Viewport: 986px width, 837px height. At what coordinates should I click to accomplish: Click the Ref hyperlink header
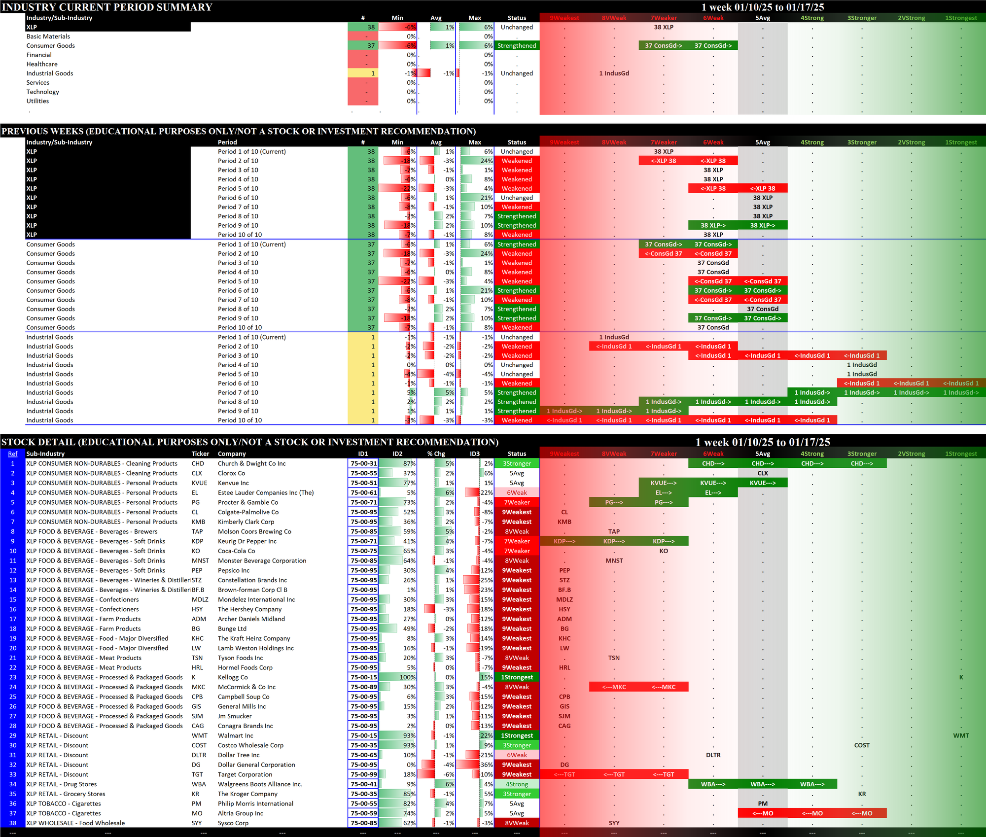(12, 453)
